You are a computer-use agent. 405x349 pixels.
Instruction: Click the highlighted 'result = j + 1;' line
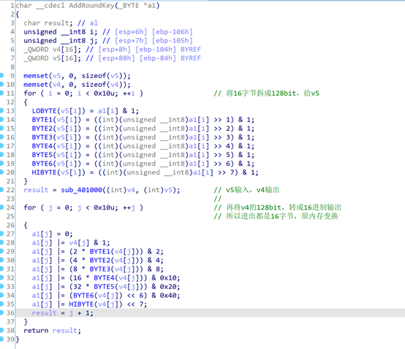tap(211, 313)
